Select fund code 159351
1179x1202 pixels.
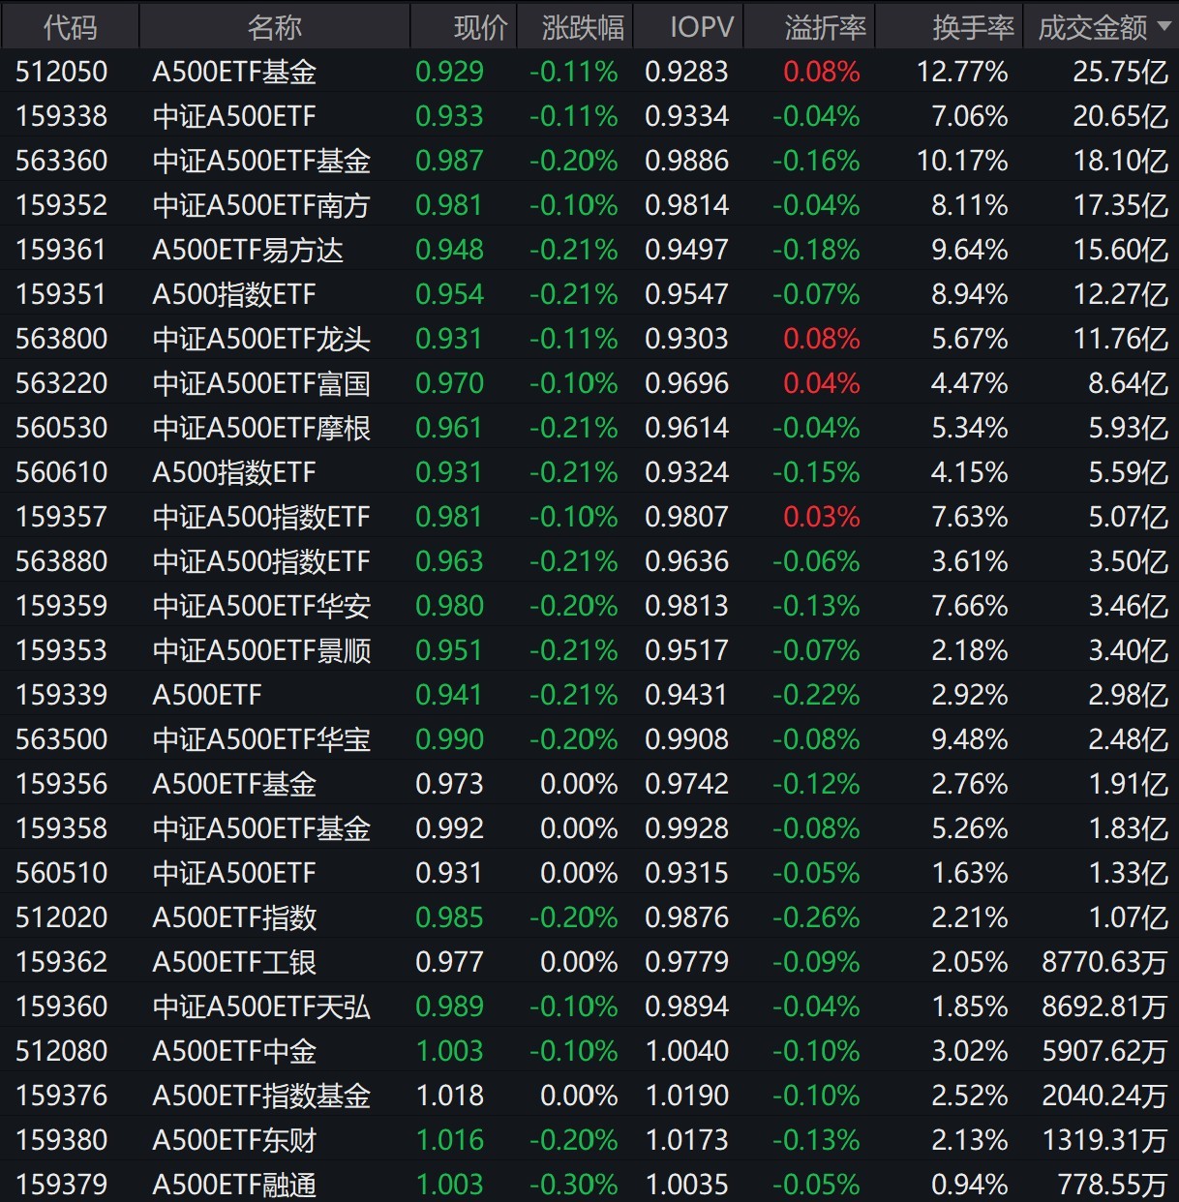[62, 294]
